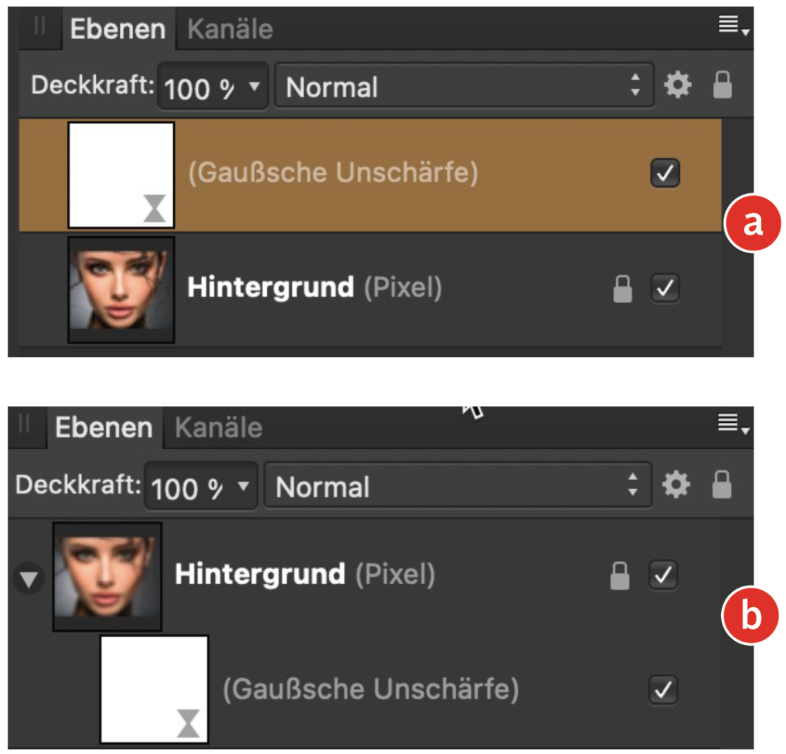Click lock icon on Hintergrund layer, upper panel
The width and height of the screenshot is (786, 754).
point(623,288)
